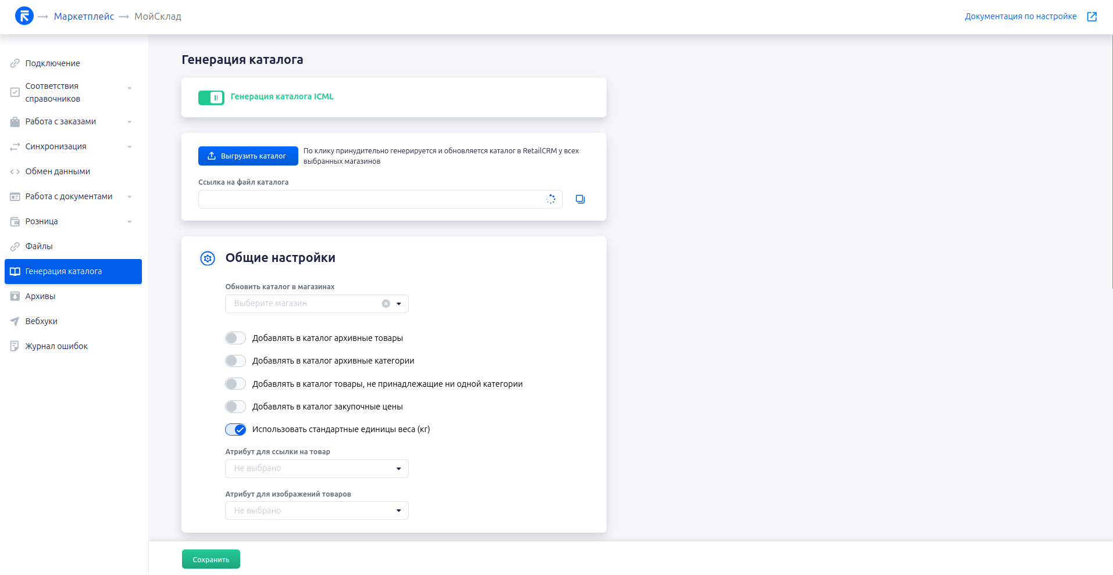
Task: Toggle Генерация каталога ICML switch off
Action: click(211, 98)
